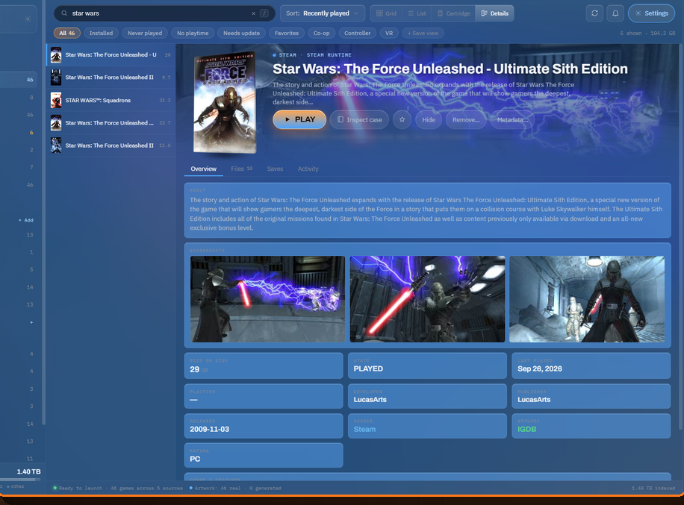Image resolution: width=684 pixels, height=505 pixels.
Task: Click the 5 shown · 104.3 GB text
Action: [x=647, y=33]
